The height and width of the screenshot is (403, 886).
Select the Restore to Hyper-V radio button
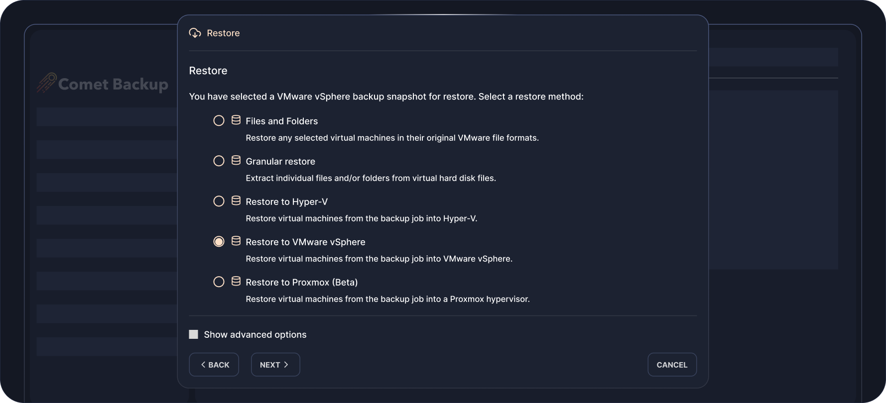219,201
